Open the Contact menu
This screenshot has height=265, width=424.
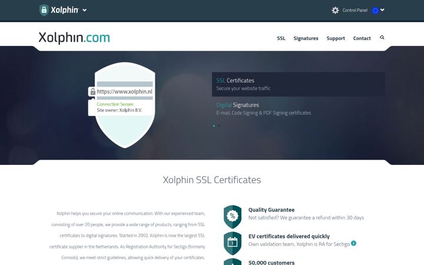tap(362, 38)
